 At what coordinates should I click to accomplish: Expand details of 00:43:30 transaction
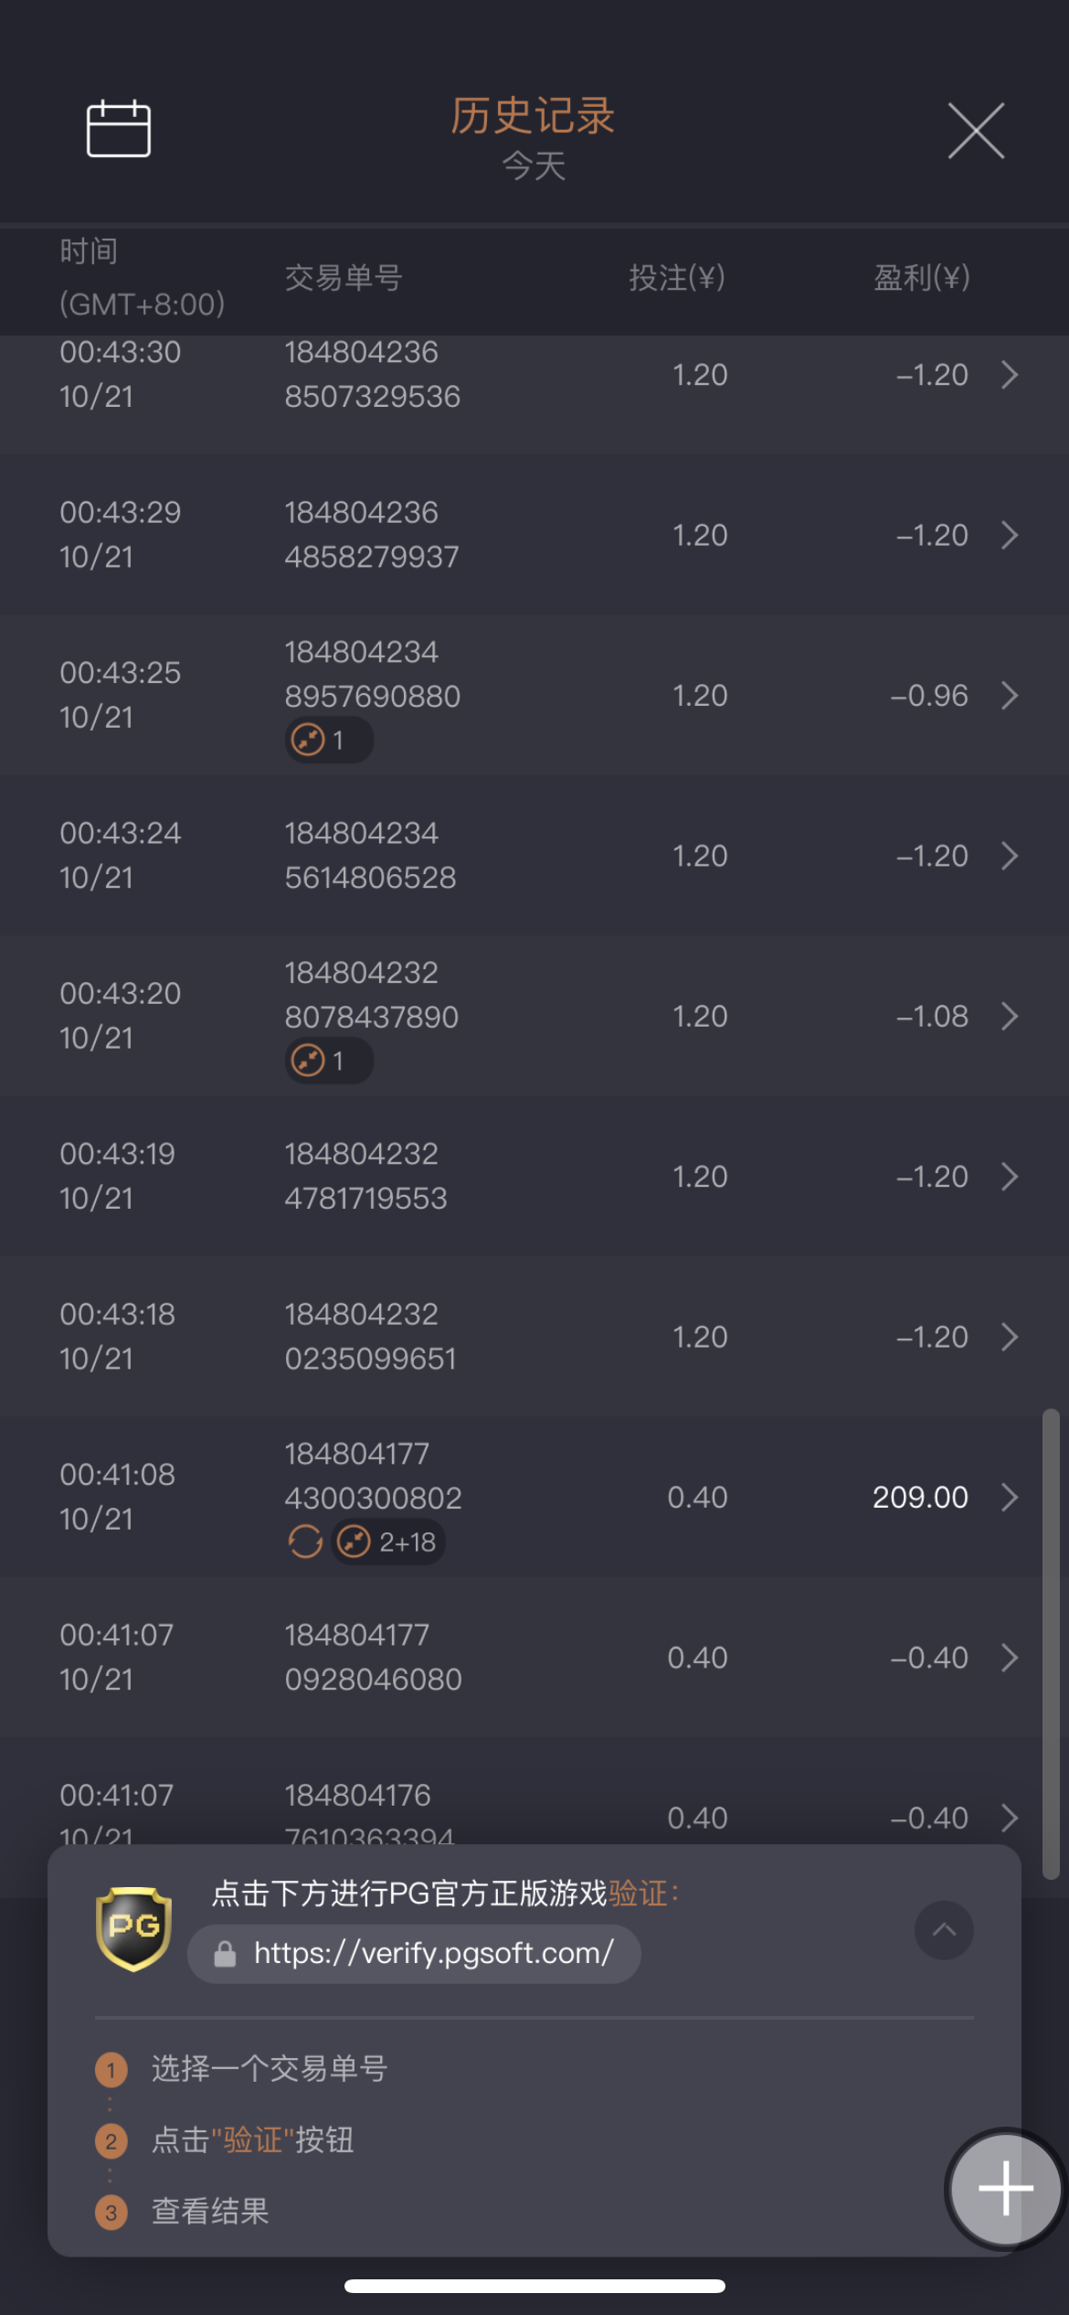pyautogui.click(x=1009, y=375)
